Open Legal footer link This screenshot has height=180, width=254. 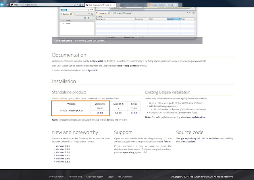(x=110, y=176)
